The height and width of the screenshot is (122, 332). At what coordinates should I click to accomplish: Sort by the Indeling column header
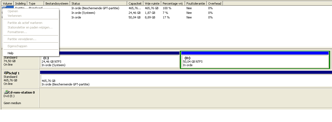point(21,3)
